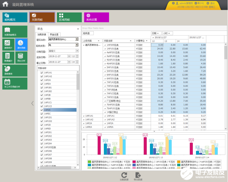Expand the 能耗类别 energy type dropdown

tap(77, 45)
